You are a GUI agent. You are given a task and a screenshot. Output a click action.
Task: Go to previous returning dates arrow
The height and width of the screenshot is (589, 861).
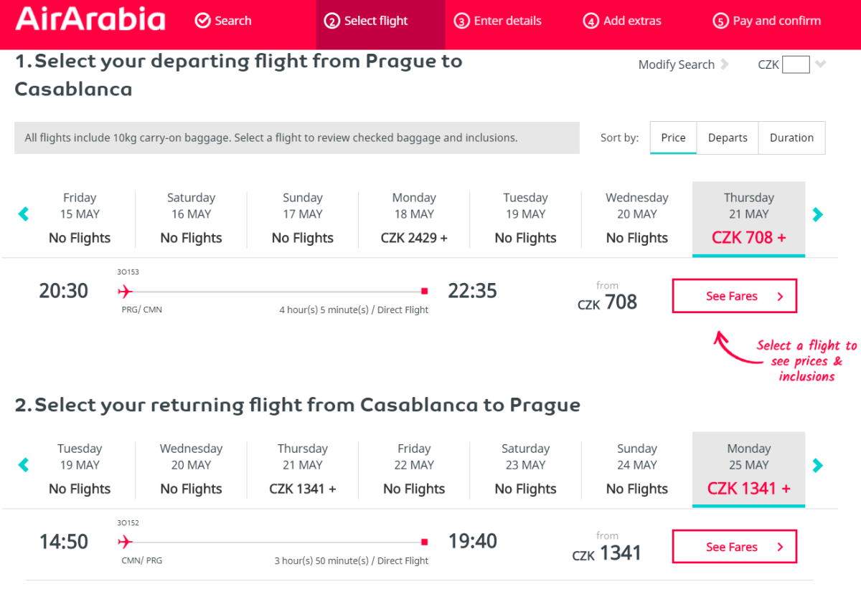[24, 465]
